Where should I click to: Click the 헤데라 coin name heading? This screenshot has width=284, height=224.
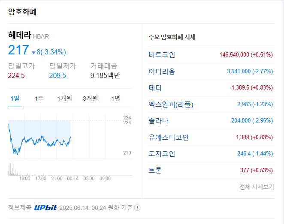pyautogui.click(x=20, y=35)
